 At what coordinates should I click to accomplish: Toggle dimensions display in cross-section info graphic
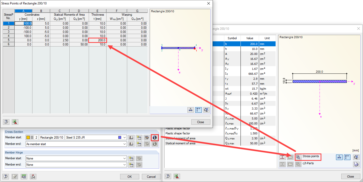[339, 157]
